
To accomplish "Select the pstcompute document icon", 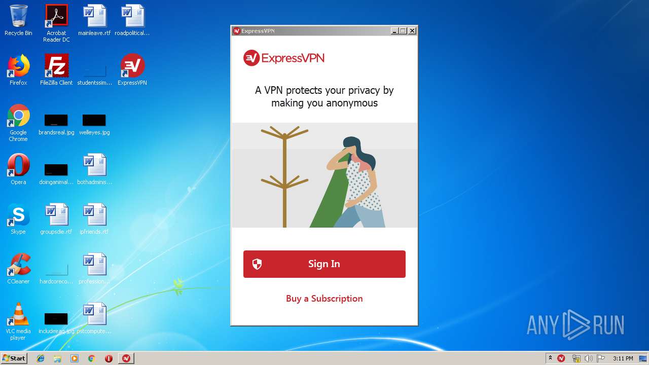I will click(94, 318).
